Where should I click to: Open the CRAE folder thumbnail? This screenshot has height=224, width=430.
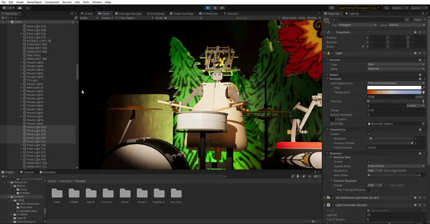click(57, 193)
